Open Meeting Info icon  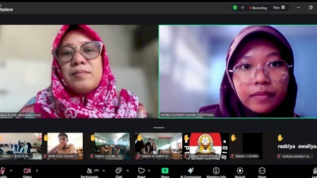pos(216,171)
